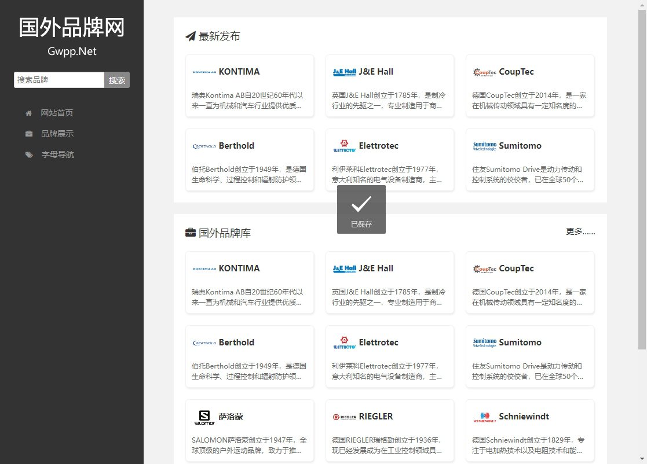Click the Schniewindt logo icon
647x464 pixels.
(484, 417)
